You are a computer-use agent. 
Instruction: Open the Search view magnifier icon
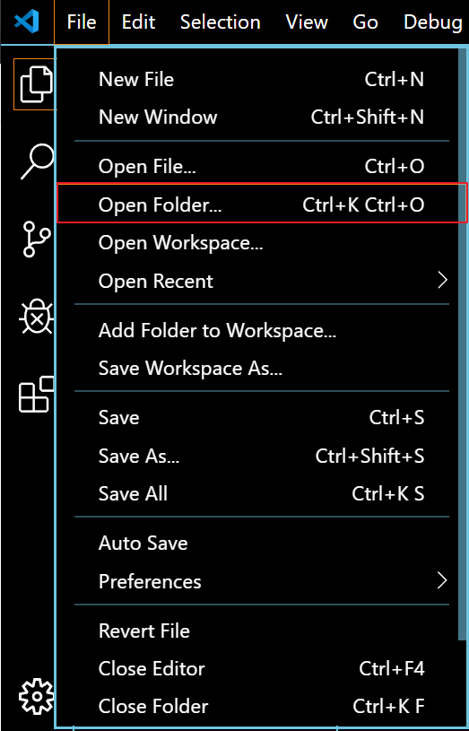click(x=38, y=161)
